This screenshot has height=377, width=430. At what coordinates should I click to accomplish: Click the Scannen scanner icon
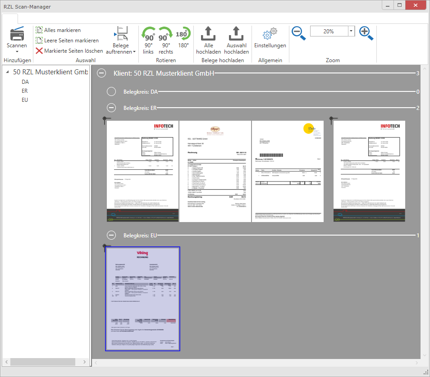tap(17, 34)
